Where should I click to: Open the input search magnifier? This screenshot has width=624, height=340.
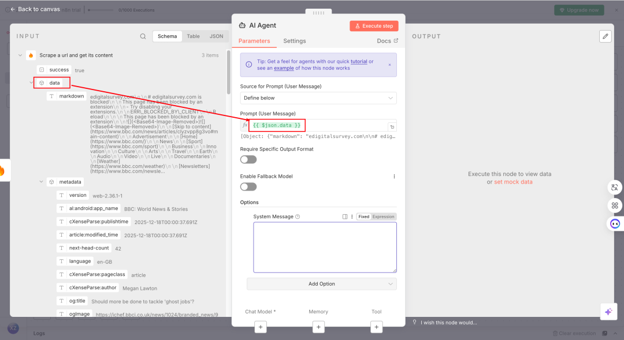[143, 36]
